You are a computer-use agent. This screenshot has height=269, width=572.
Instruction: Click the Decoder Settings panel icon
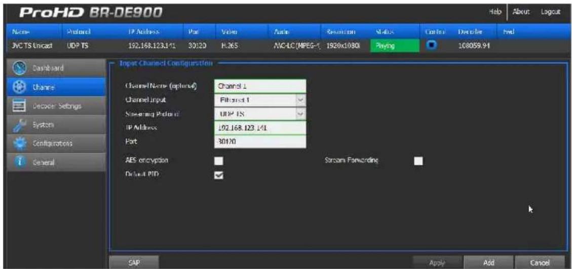pos(18,106)
